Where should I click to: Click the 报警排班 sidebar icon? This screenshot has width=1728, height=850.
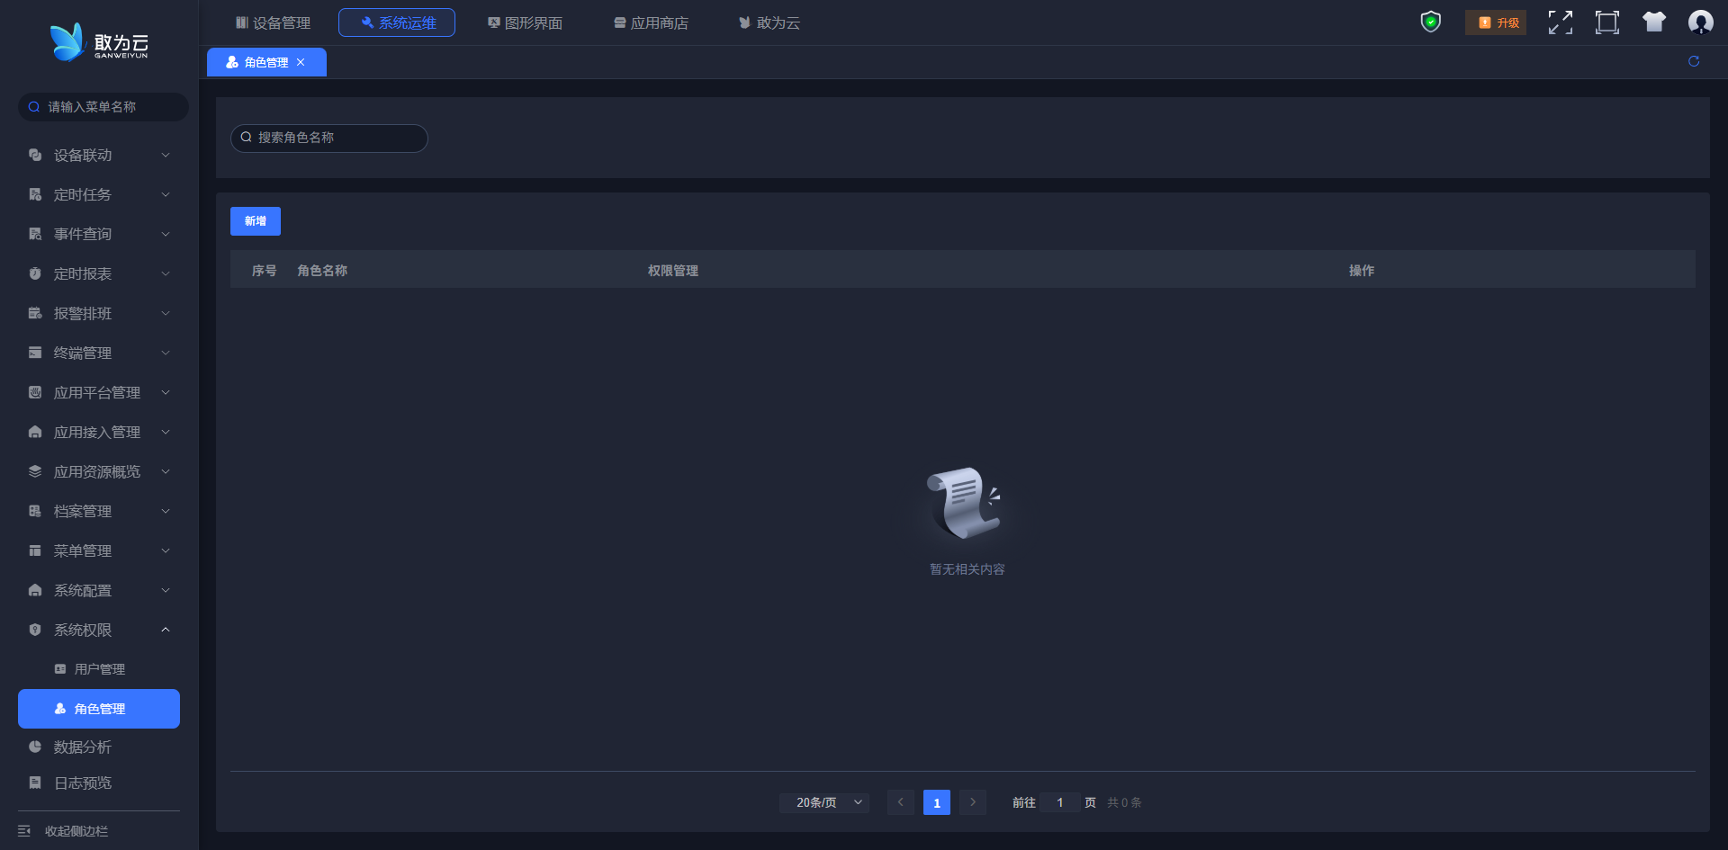(35, 313)
